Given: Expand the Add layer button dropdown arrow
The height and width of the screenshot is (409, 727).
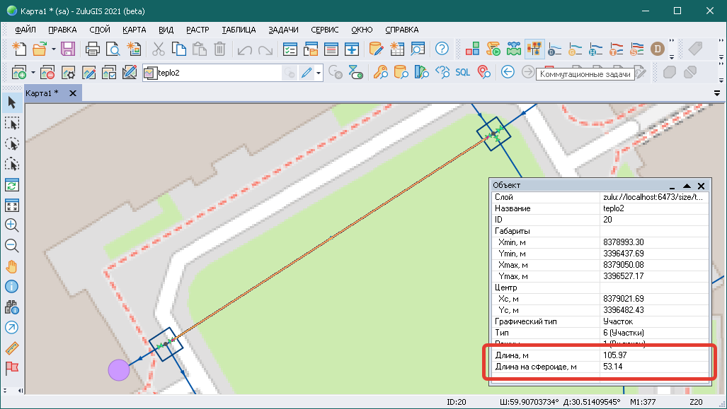Looking at the screenshot, I should point(33,72).
